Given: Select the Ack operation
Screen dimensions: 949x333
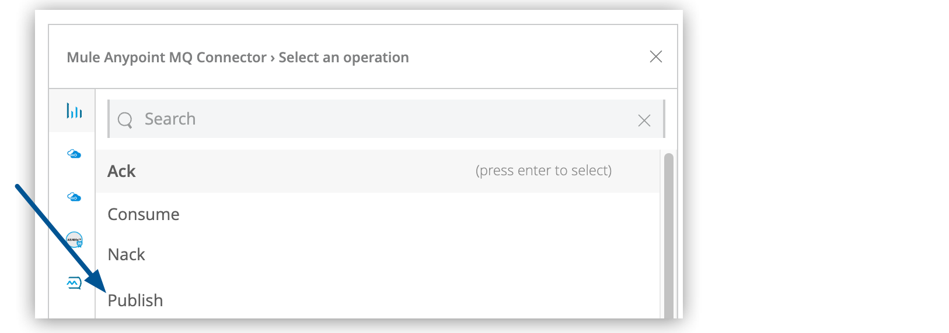Looking at the screenshot, I should coord(122,171).
